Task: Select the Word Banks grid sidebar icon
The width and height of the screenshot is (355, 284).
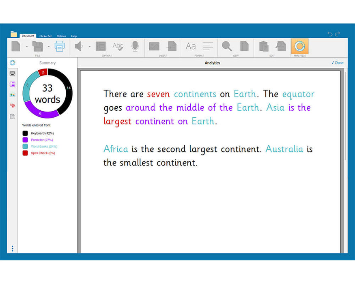Action: pos(13,95)
